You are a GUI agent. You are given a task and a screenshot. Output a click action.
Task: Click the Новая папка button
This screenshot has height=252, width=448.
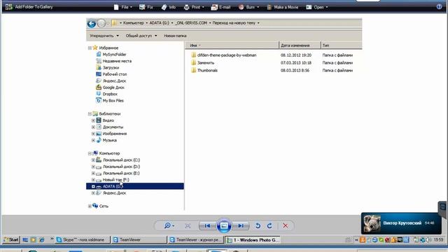(x=175, y=36)
